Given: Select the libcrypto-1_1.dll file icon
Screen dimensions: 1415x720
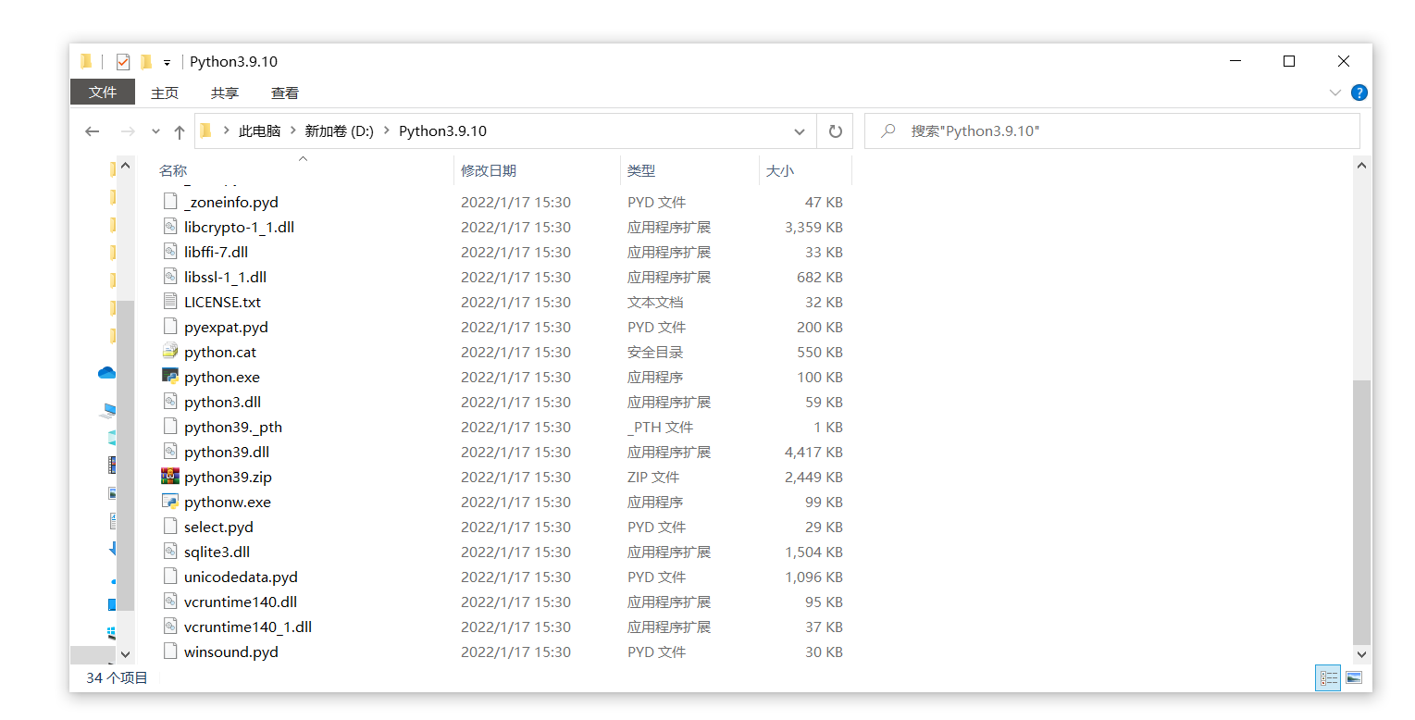Looking at the screenshot, I should point(169,227).
